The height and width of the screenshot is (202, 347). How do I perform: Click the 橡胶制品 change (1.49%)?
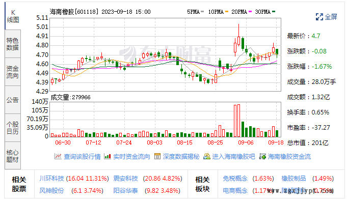(x=323, y=179)
